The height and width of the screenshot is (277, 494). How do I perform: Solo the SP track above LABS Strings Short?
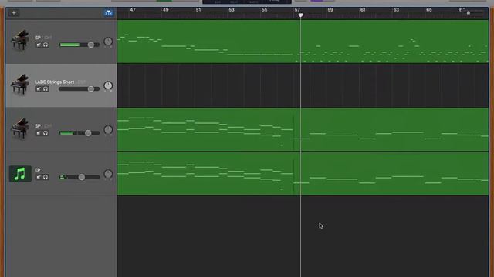coord(46,45)
